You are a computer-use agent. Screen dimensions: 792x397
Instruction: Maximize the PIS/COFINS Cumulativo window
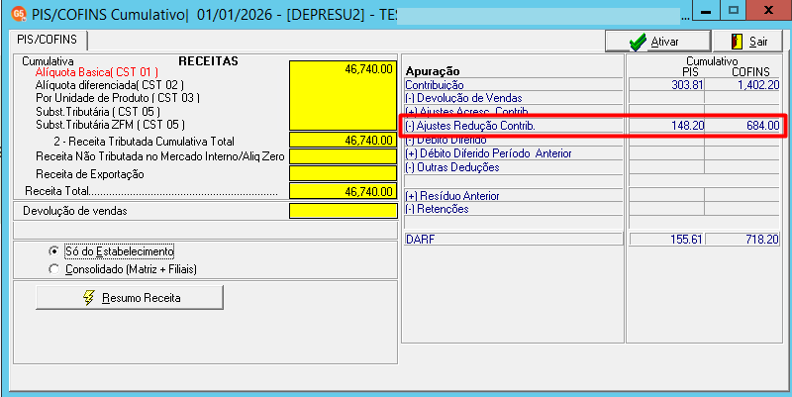[x=734, y=10]
